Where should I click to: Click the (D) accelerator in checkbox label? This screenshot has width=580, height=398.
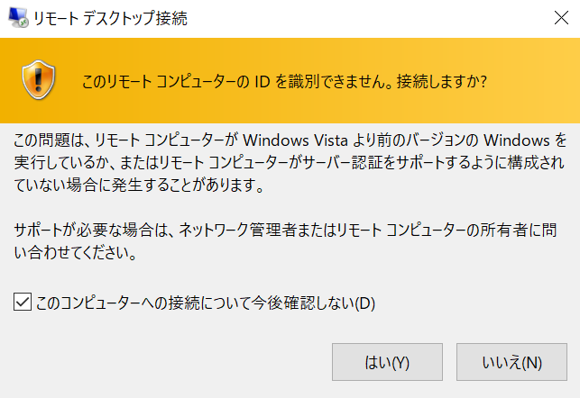(x=364, y=303)
